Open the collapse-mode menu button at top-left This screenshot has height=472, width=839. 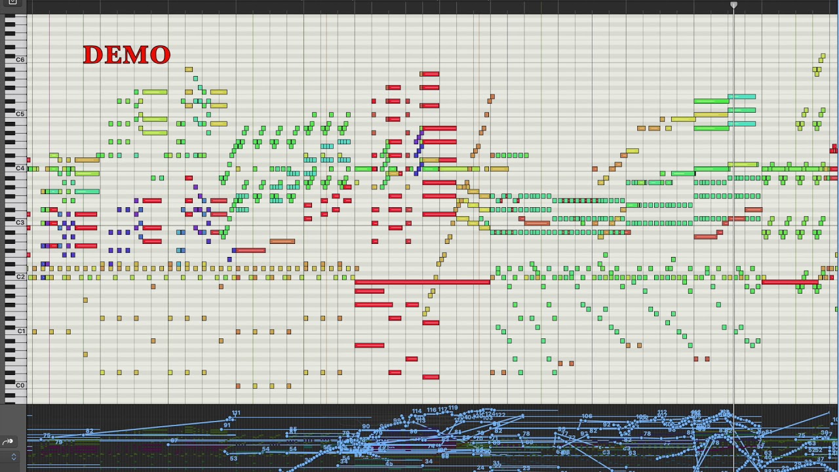[12, 3]
